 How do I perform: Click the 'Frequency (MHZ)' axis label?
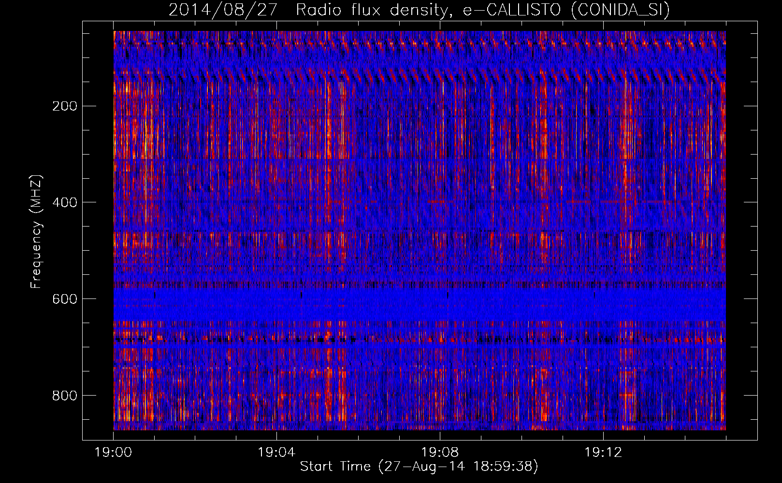click(x=36, y=231)
